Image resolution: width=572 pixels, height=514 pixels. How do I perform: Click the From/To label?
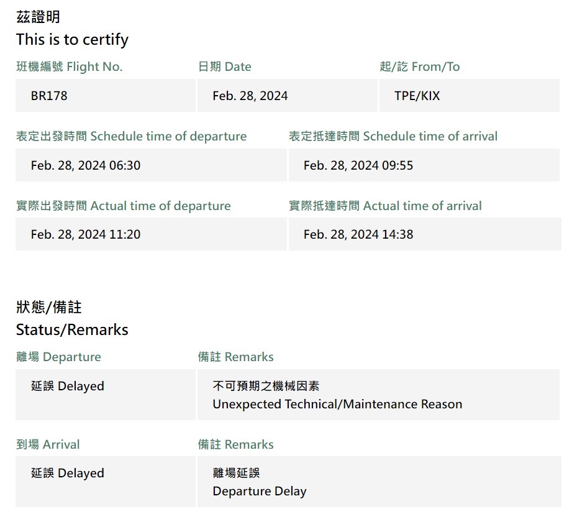(420, 67)
